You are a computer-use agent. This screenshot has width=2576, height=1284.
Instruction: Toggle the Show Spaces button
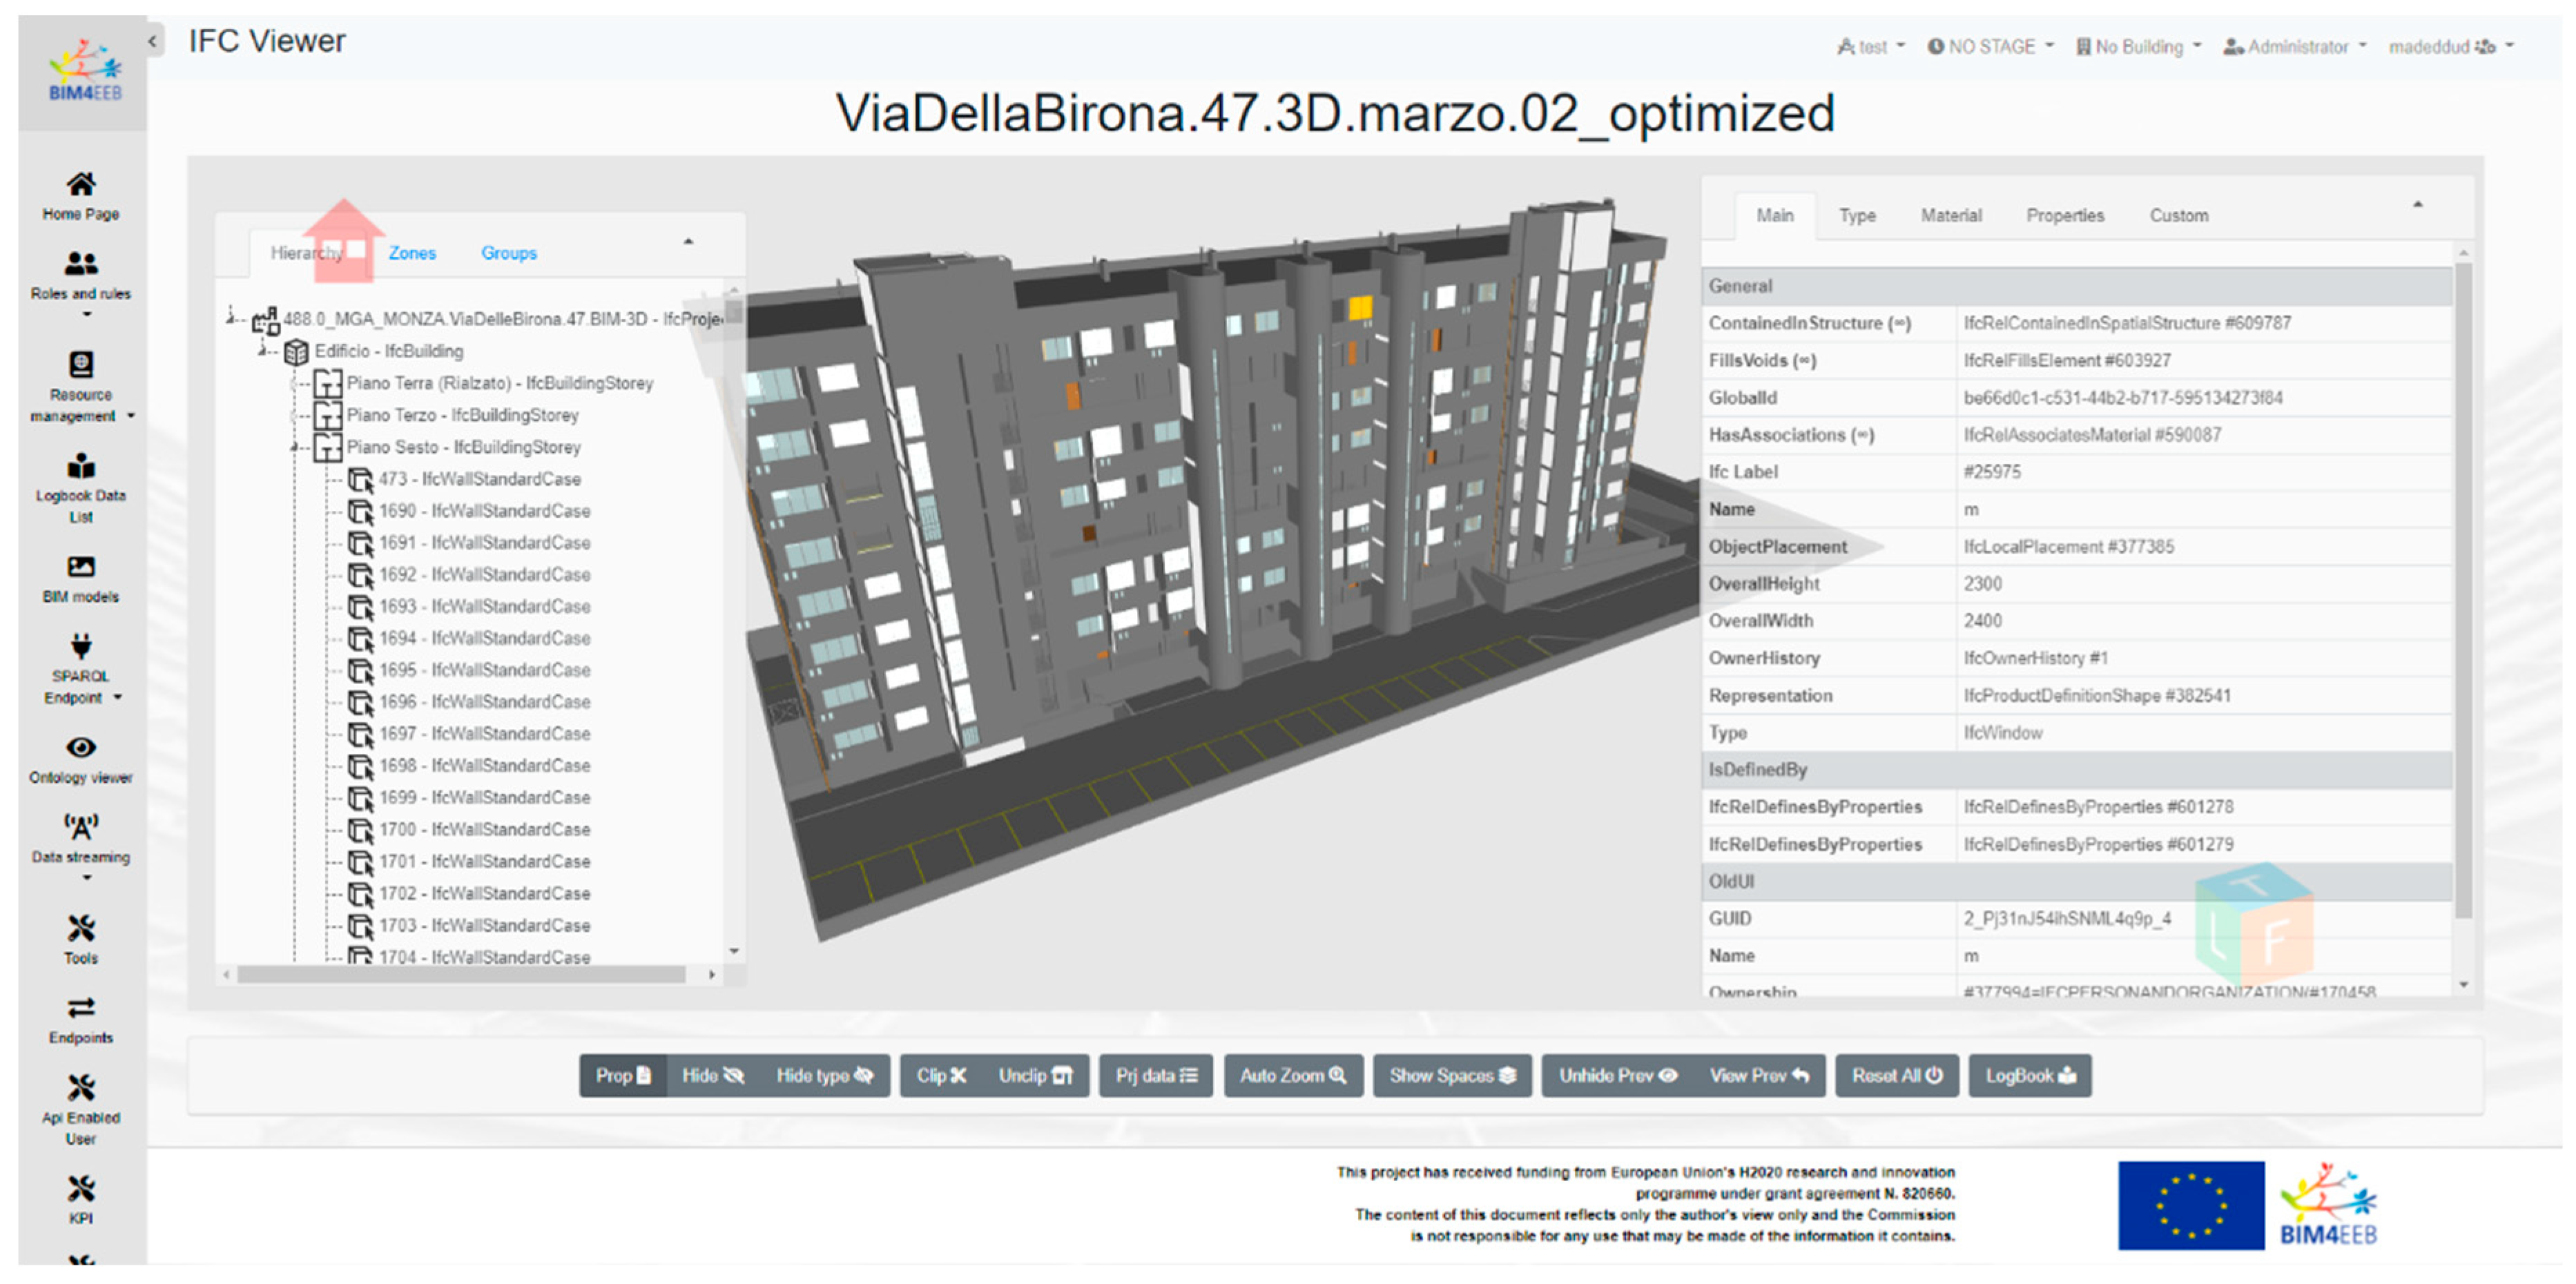coord(1451,1076)
